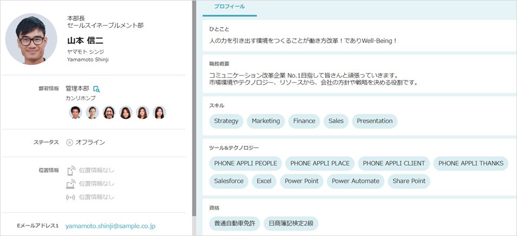Viewport: 517px width, 236px height.
Task: Click the 管理本部 department name
Action: [77, 89]
